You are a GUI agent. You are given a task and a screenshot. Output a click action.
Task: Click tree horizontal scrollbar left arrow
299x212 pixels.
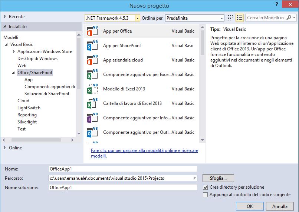point(4,140)
